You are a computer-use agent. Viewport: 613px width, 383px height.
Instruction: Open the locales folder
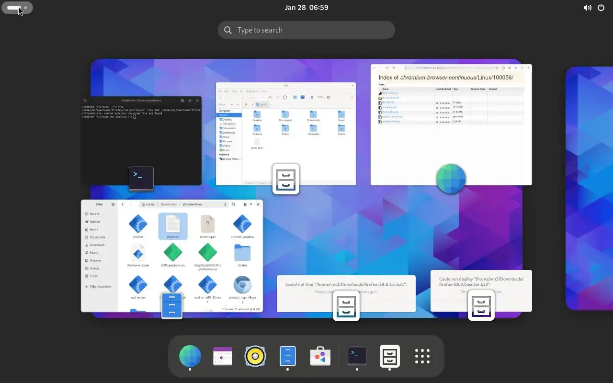tap(242, 255)
